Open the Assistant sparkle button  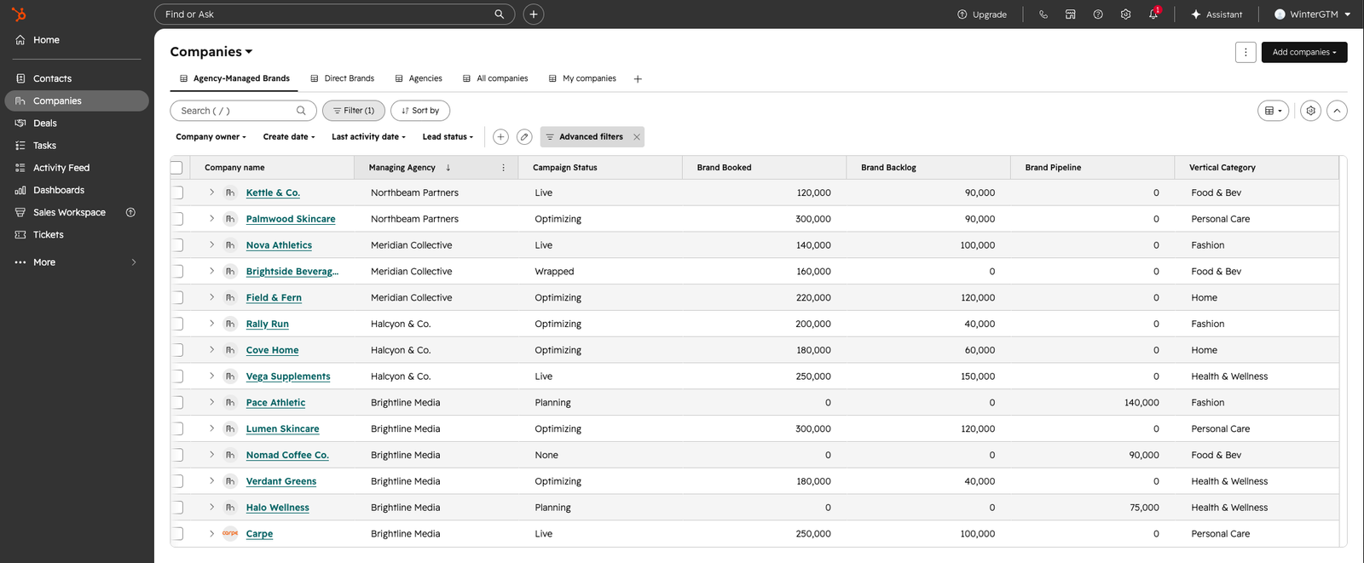[1217, 14]
